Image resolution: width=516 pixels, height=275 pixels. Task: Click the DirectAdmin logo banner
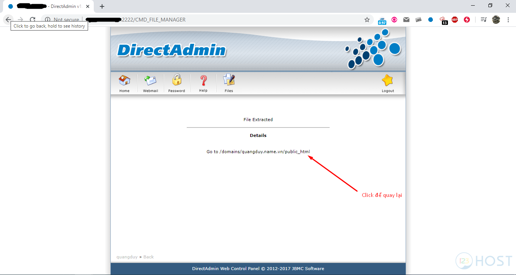click(x=172, y=50)
